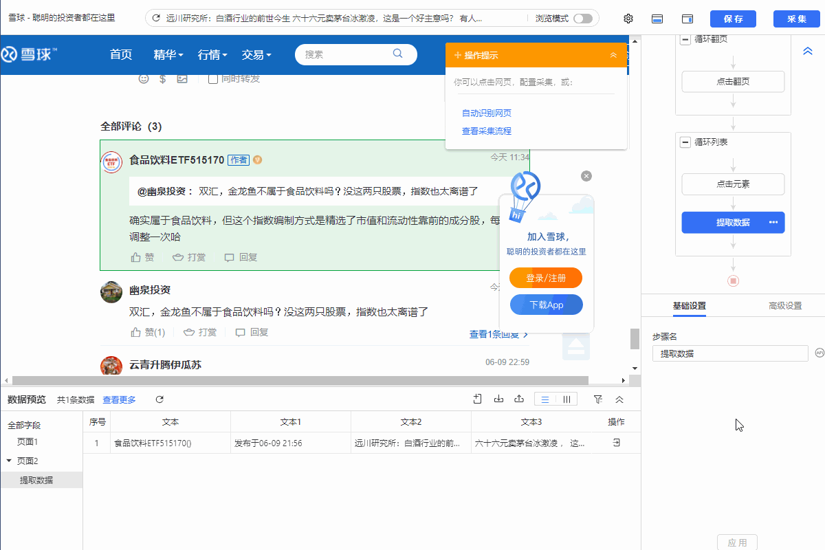Select the 点击元素 workflow step

pos(733,184)
